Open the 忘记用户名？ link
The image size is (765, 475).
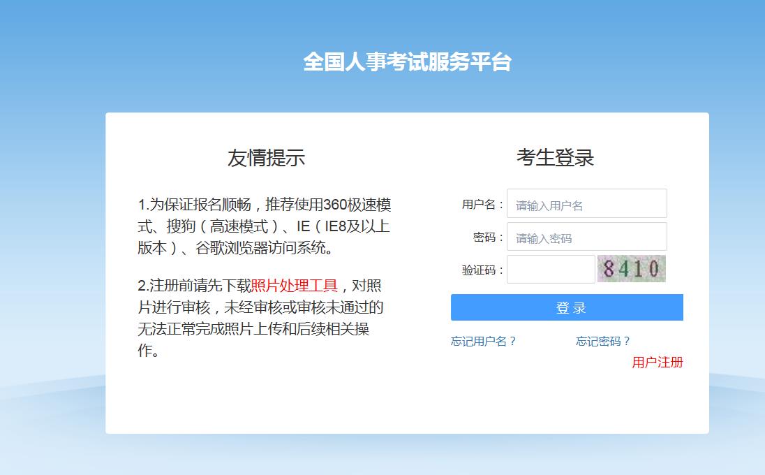483,342
